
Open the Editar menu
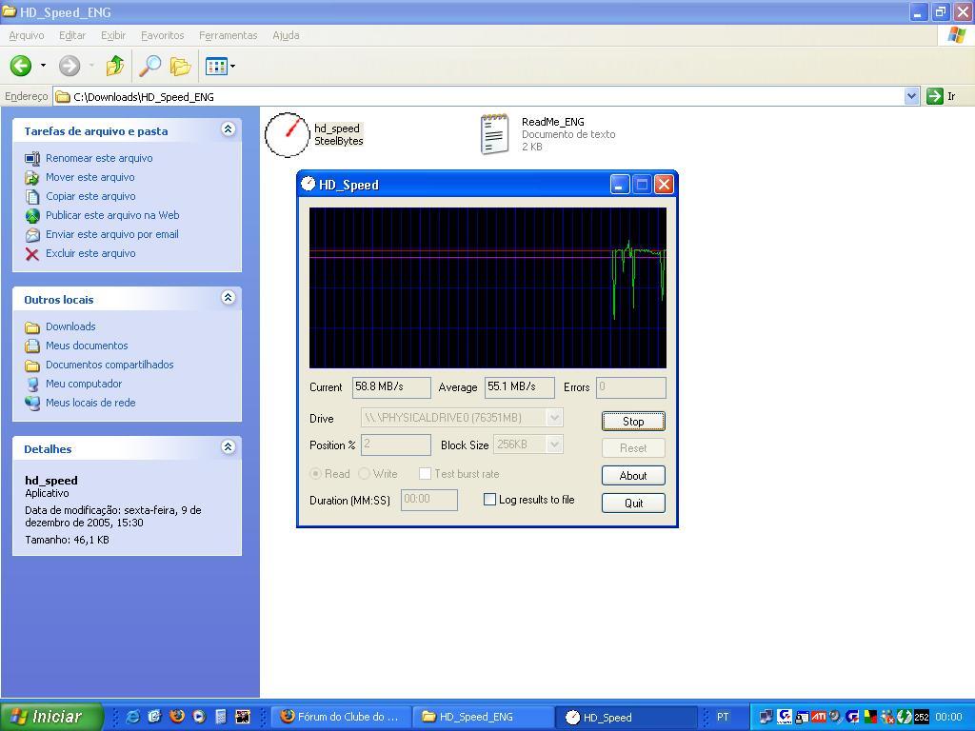[72, 35]
